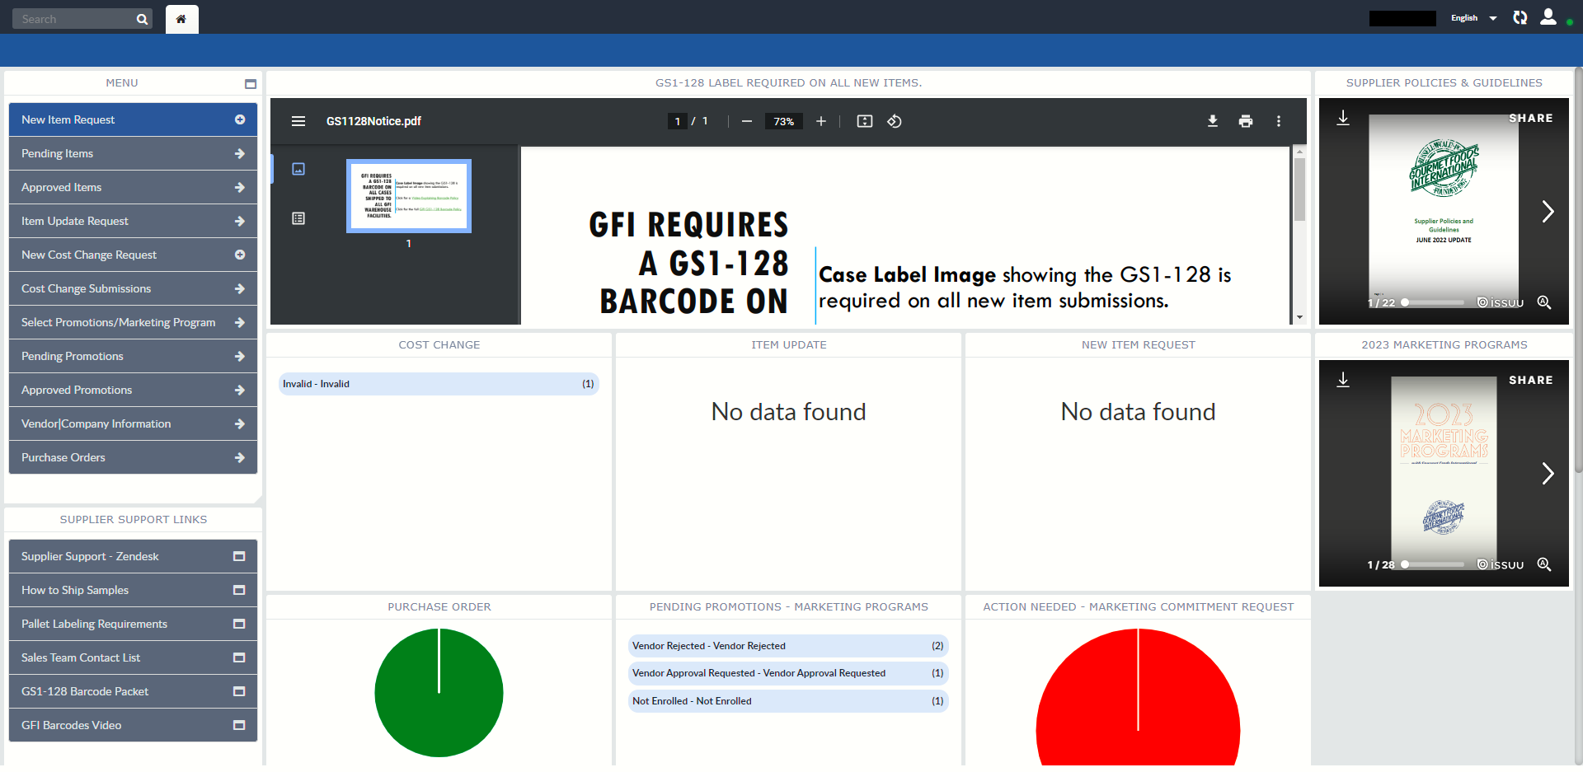Open the English language dropdown
Screen dimensions: 1583x772
point(1473,18)
